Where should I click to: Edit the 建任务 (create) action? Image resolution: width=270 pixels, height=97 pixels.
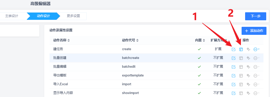(x=234, y=49)
